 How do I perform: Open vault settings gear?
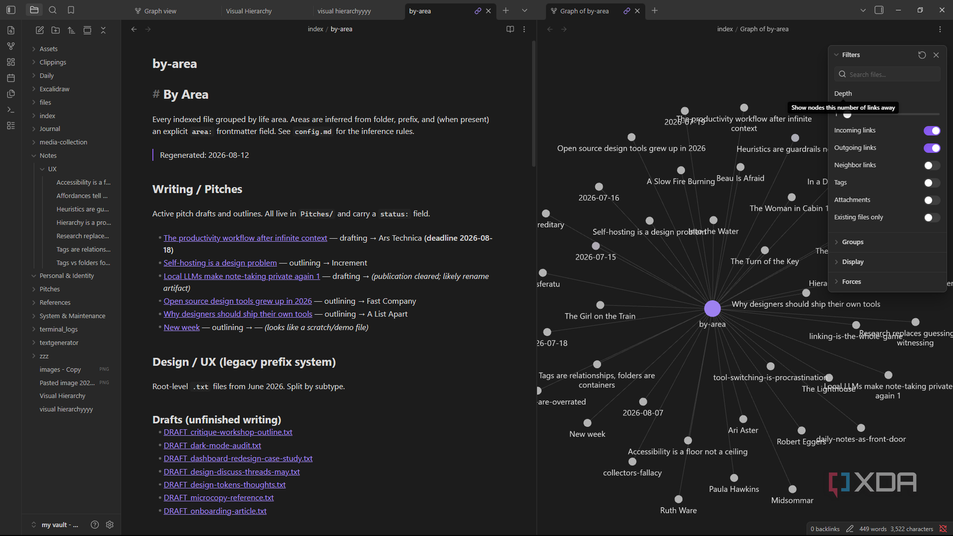pyautogui.click(x=110, y=524)
